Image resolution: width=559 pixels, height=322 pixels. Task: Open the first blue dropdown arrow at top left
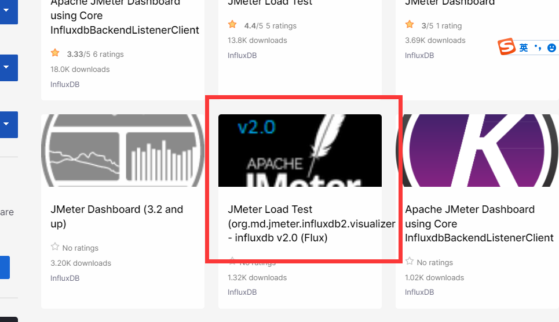tap(6, 10)
